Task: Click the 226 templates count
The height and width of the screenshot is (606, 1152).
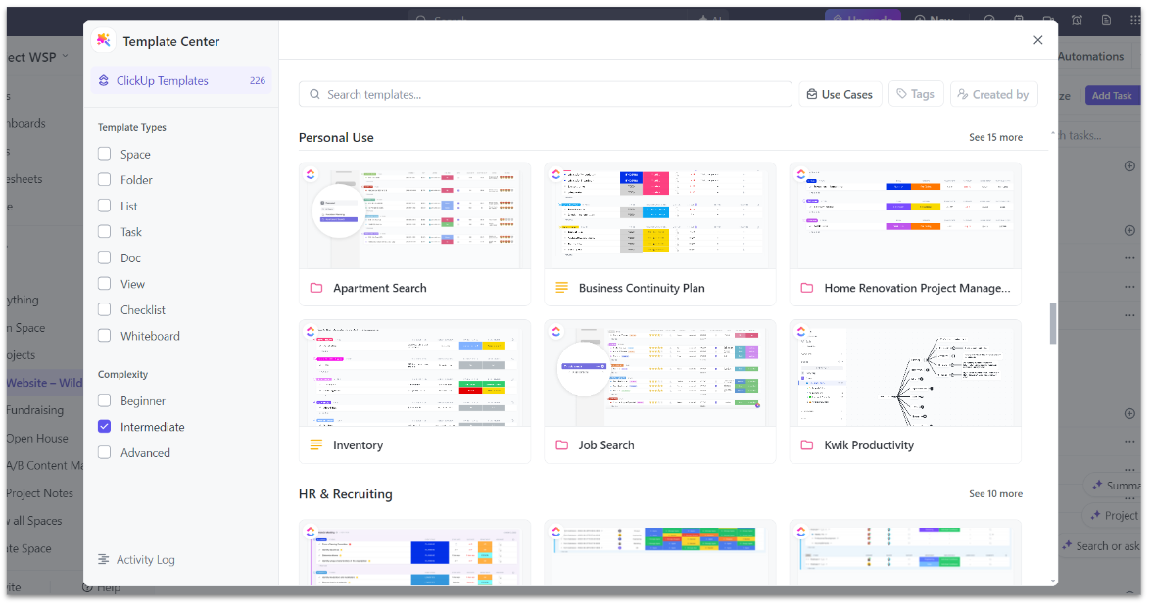Action: click(x=257, y=81)
